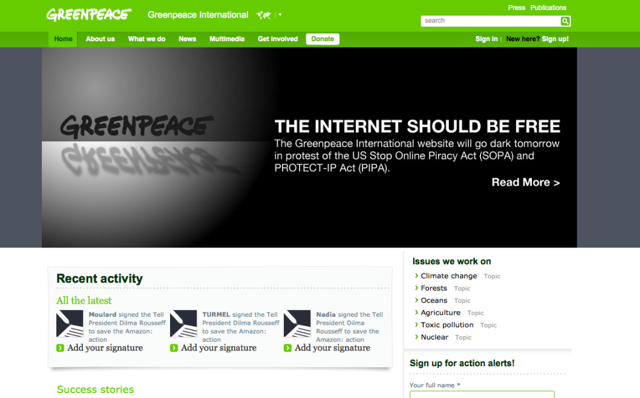Click the Issues we work on heading
Screen dimensions: 640x398
point(451,261)
